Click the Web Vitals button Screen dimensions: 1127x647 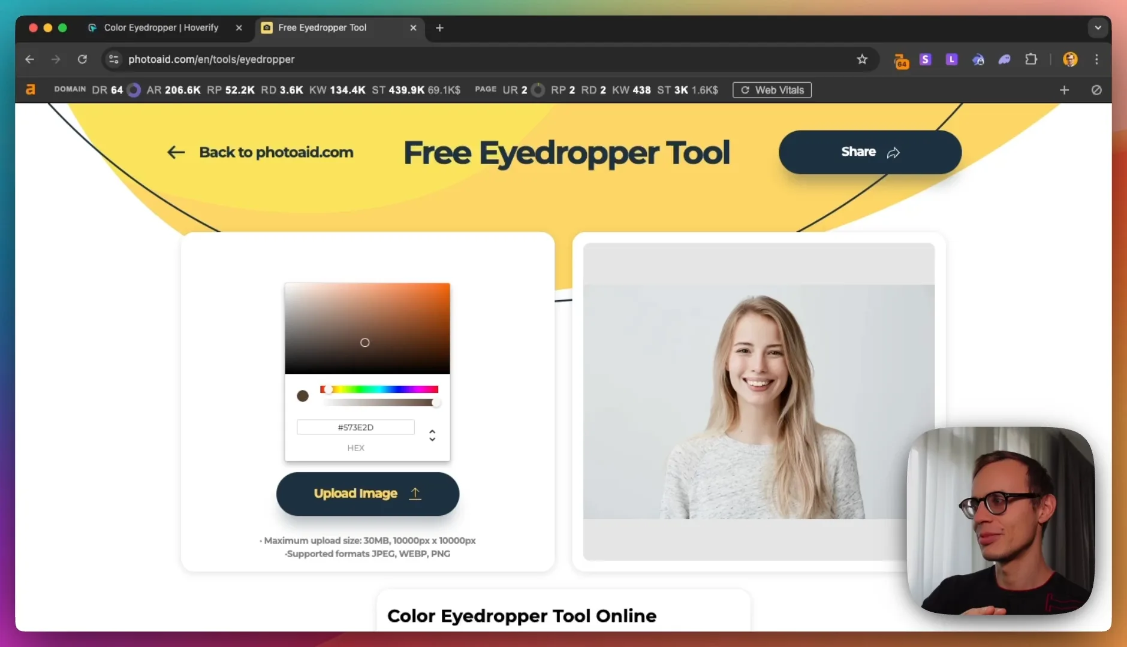[772, 90]
